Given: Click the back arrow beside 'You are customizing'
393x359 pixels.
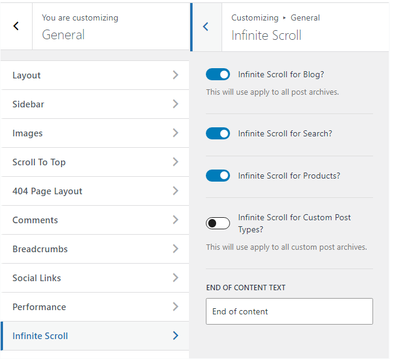Looking at the screenshot, I should click(x=16, y=26).
